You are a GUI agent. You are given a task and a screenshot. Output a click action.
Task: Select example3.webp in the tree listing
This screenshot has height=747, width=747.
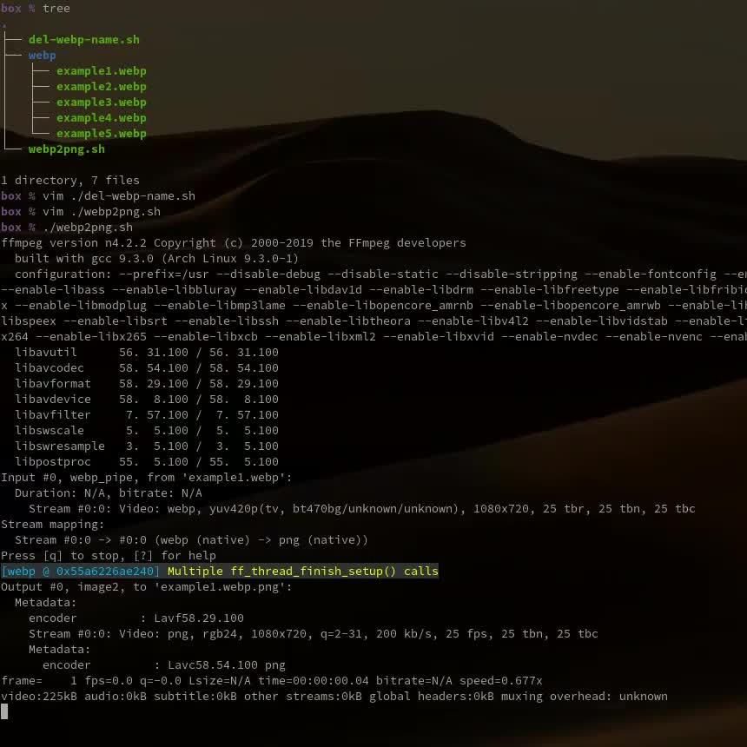pyautogui.click(x=101, y=102)
